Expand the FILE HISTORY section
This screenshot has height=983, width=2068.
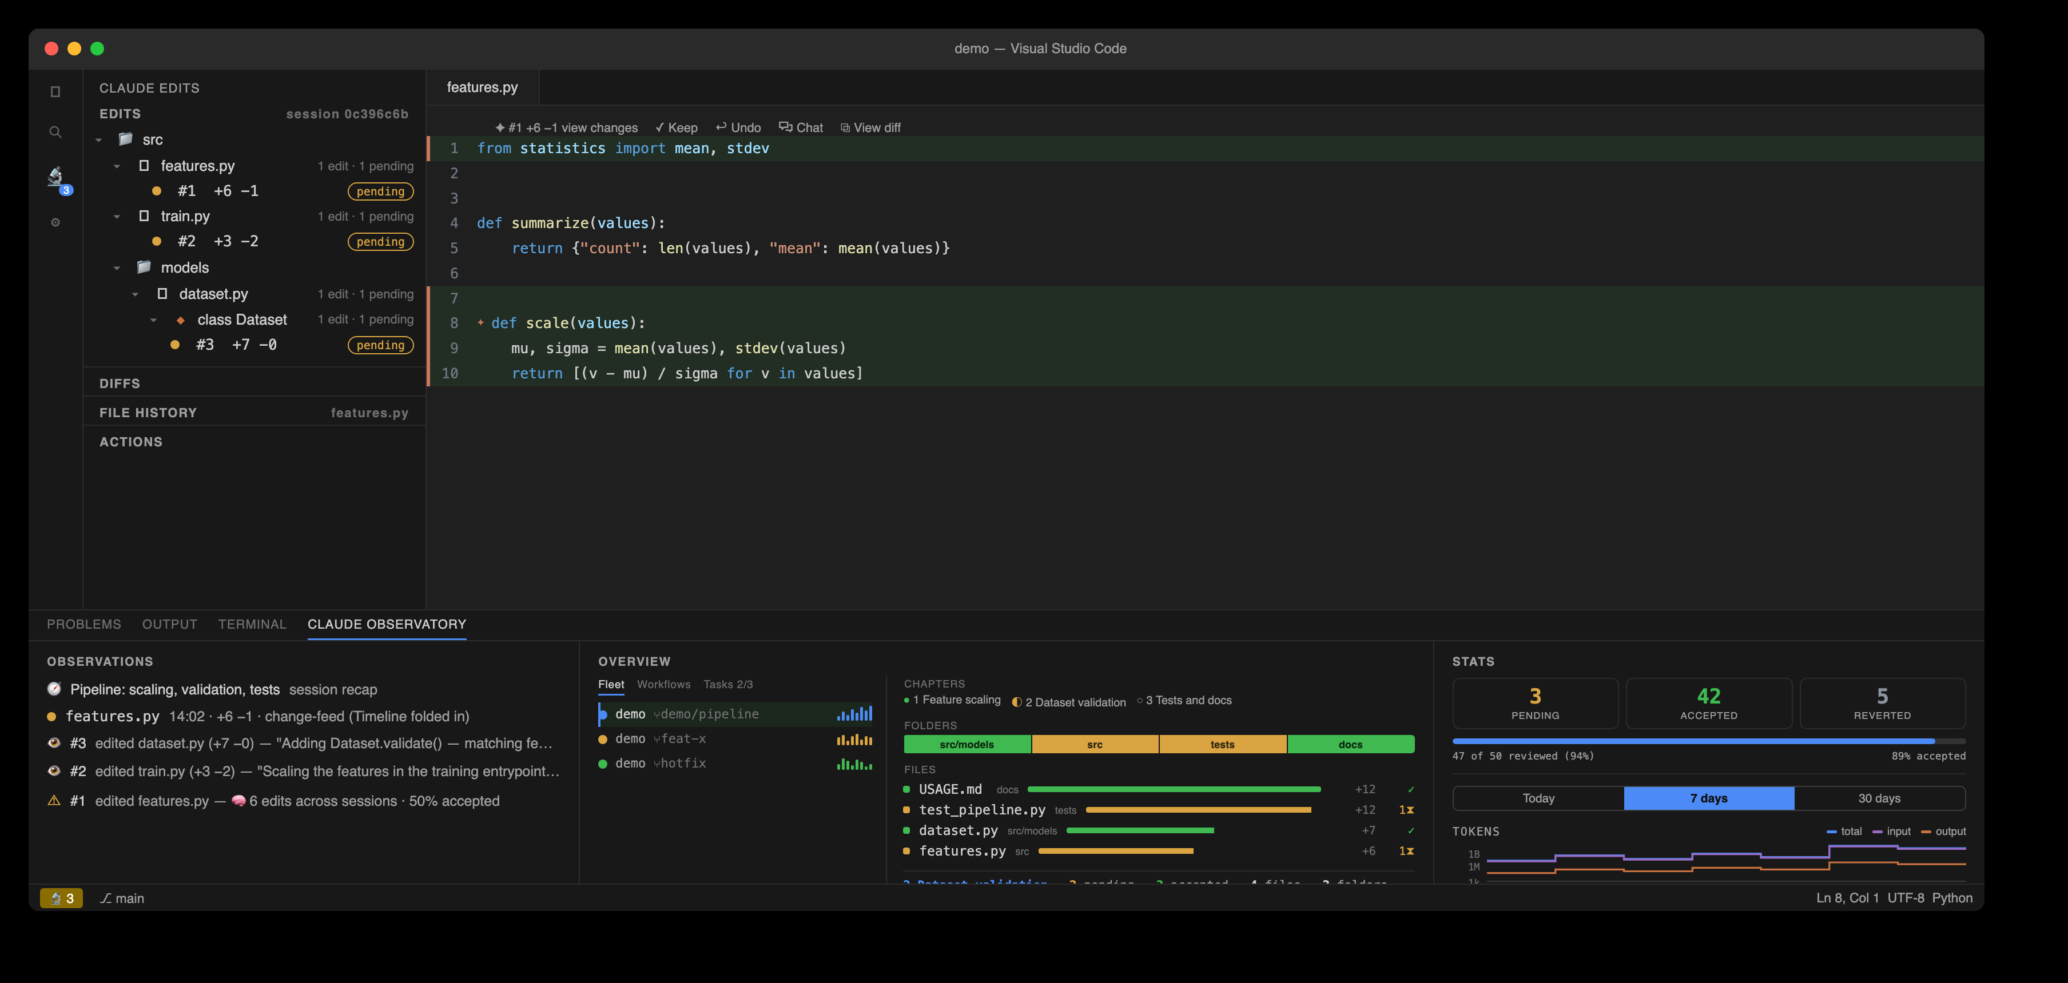(254, 411)
